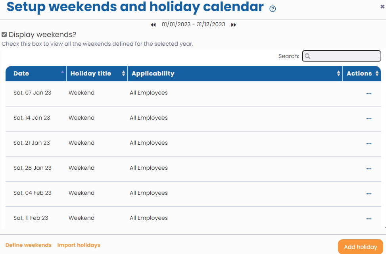Close the holiday calendar dialog

382,7
